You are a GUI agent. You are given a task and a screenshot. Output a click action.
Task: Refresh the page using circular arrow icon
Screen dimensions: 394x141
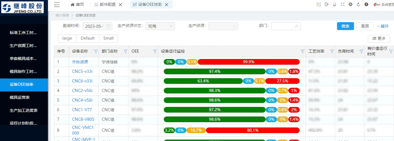point(358,4)
